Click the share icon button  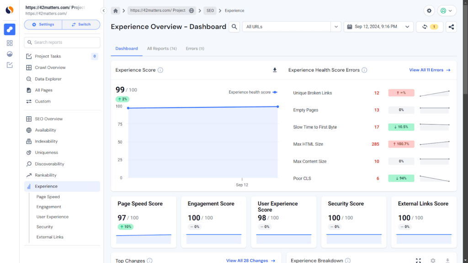pos(451,27)
